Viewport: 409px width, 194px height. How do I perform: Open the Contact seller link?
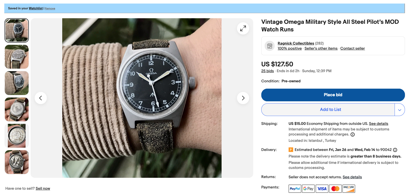pyautogui.click(x=352, y=48)
